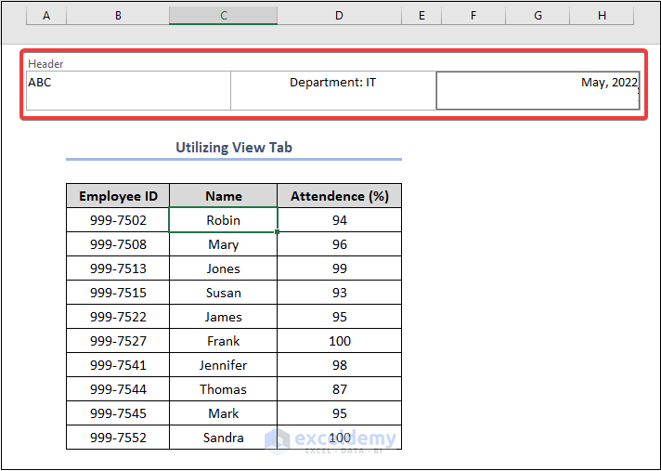Select Robin's attendance value 94
Screen dimensions: 661x471
340,219
